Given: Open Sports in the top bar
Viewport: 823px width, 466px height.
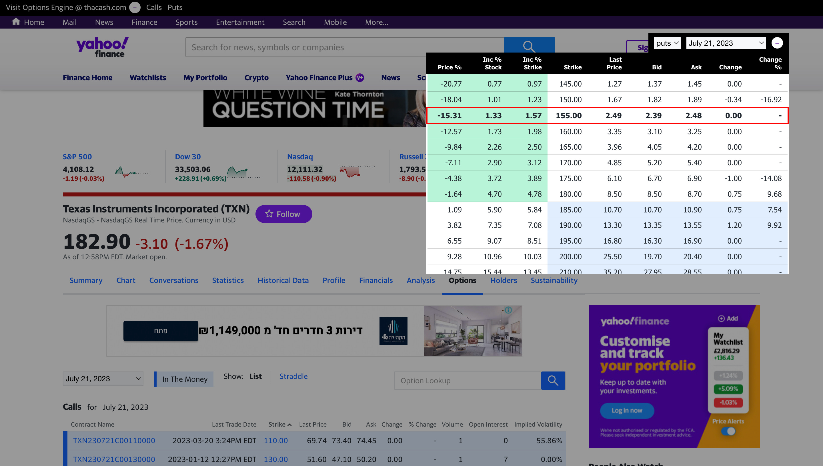Looking at the screenshot, I should pos(186,22).
